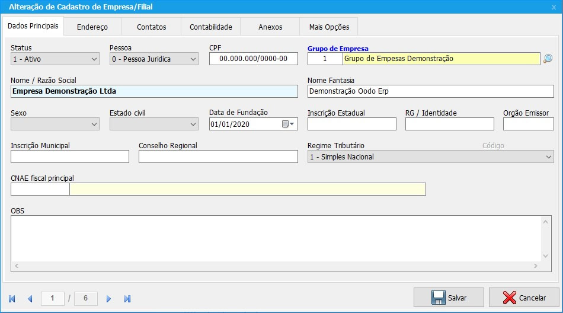The height and width of the screenshot is (313, 563).
Task: Click inside the OBS text area
Action: 276,239
